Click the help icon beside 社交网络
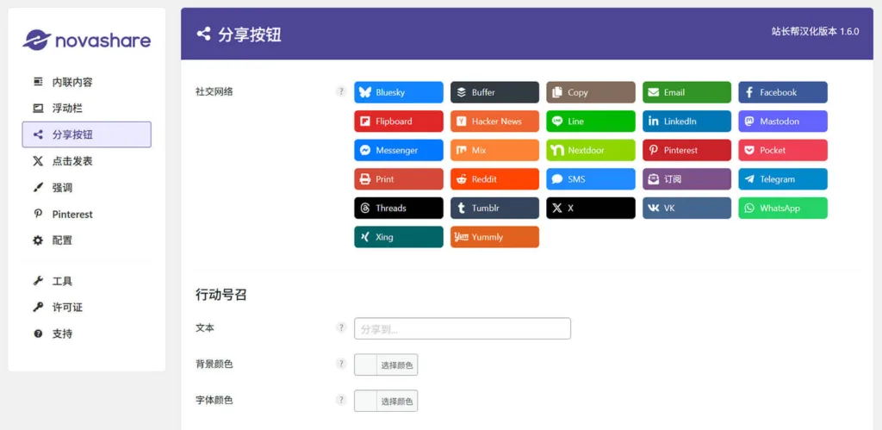Screen dimensions: 882x430 click(x=341, y=91)
